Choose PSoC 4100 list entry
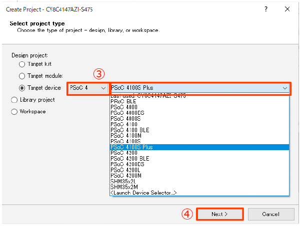 click(x=199, y=124)
